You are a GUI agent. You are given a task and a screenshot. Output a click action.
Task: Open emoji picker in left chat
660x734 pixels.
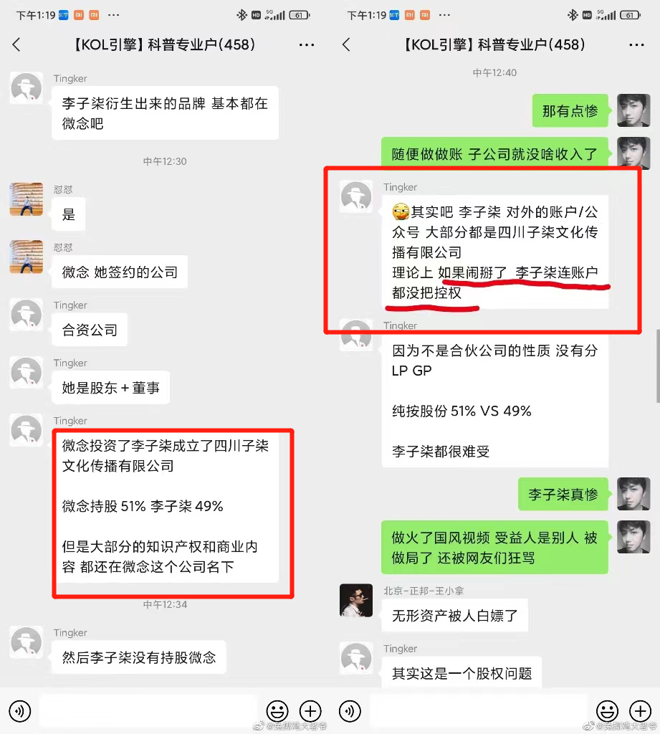click(277, 711)
